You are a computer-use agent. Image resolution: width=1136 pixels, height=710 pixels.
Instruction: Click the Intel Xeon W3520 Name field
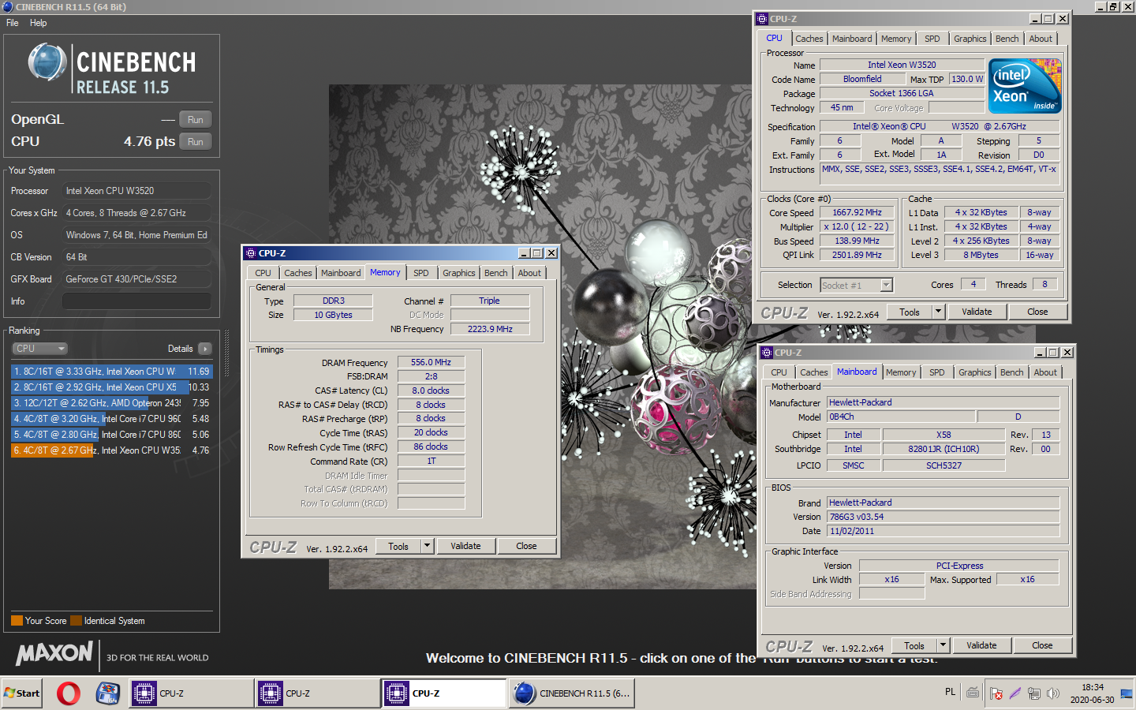point(902,65)
